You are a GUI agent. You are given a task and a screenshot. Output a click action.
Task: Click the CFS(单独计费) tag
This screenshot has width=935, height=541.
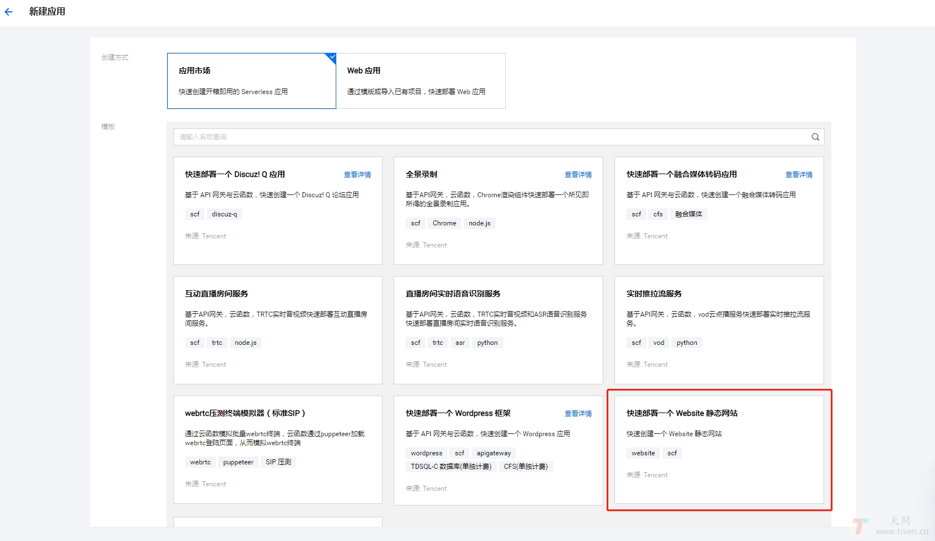coord(526,467)
